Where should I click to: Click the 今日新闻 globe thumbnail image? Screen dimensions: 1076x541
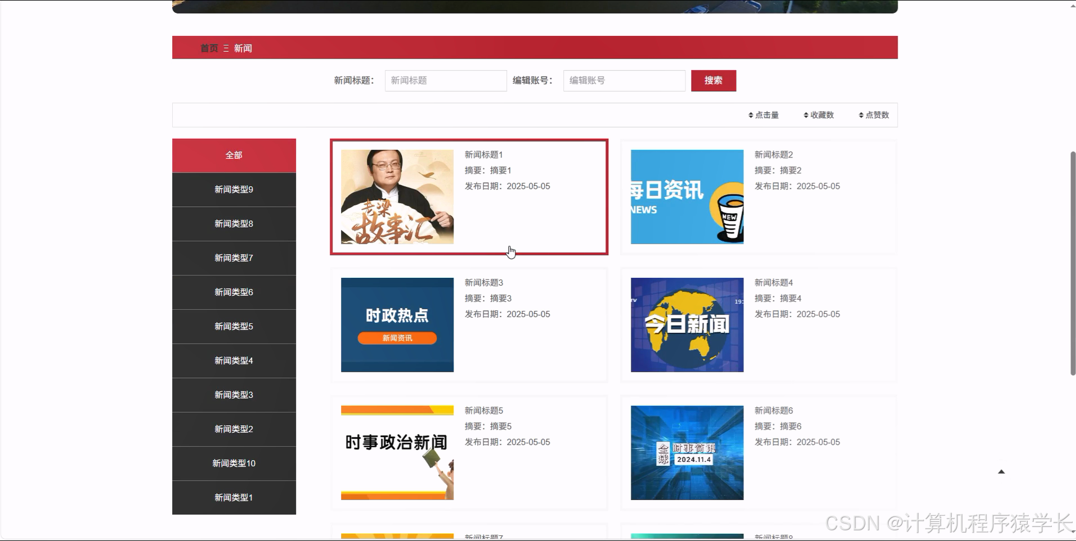tap(686, 324)
